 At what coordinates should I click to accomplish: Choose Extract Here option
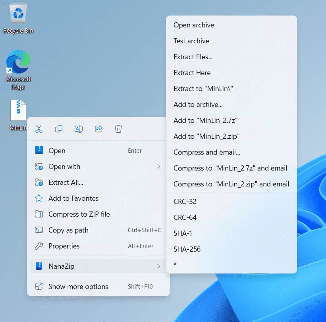click(192, 73)
